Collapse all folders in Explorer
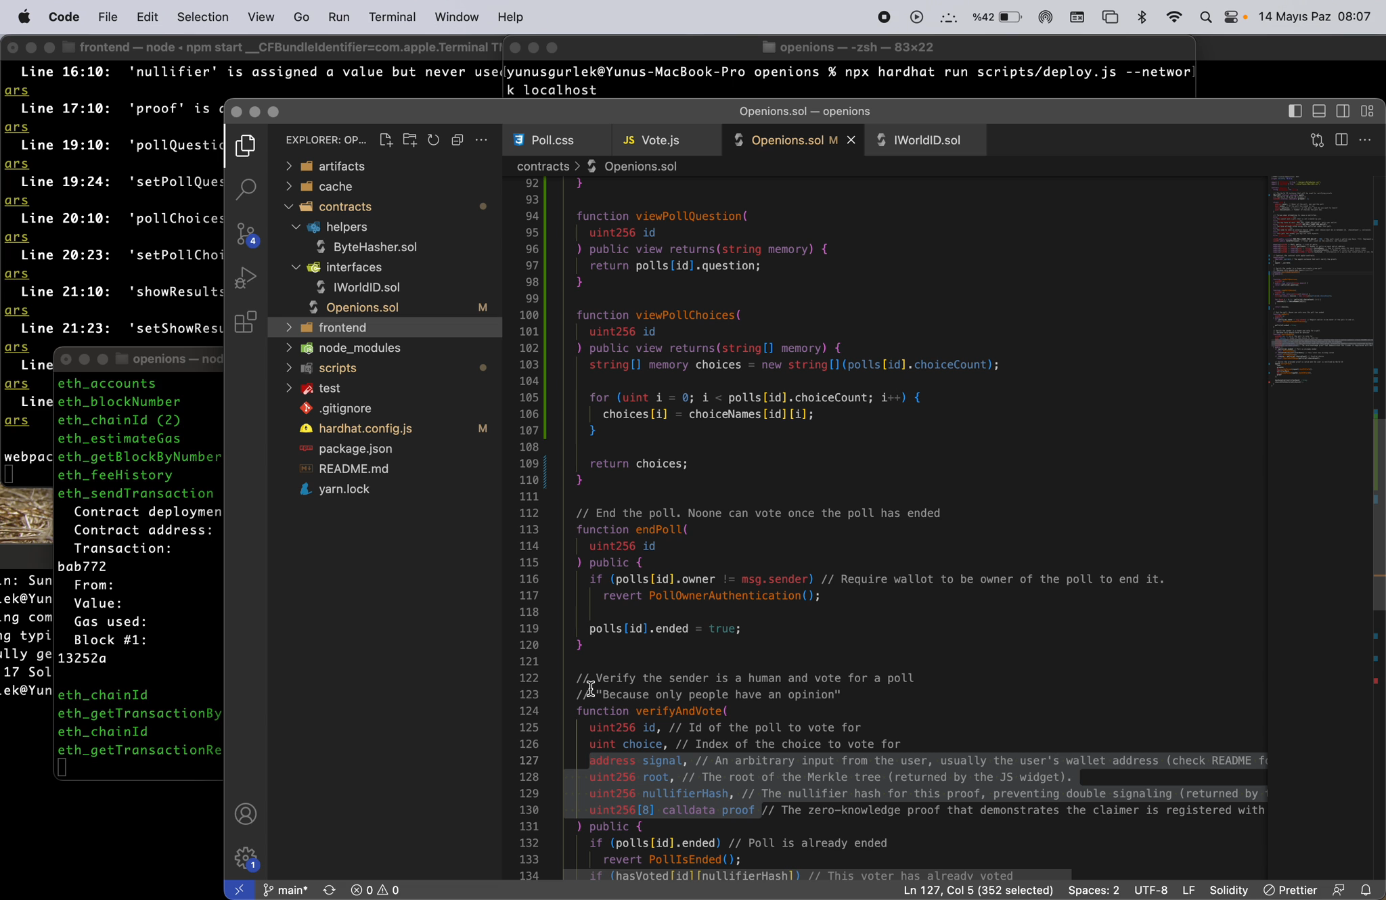The image size is (1386, 900). click(457, 139)
